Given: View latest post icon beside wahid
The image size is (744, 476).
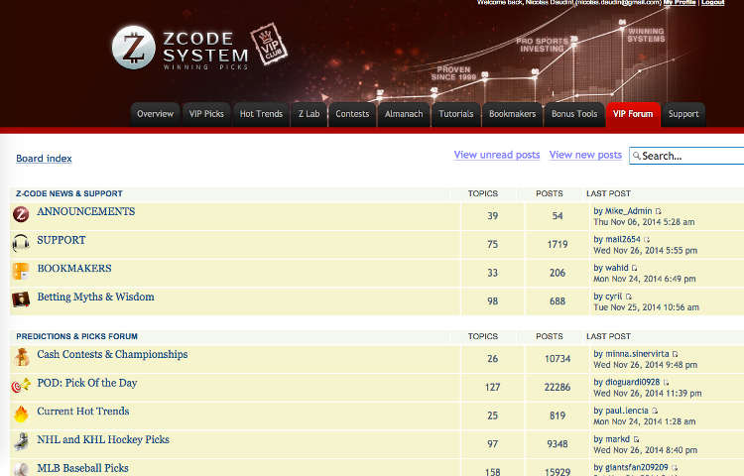Looking at the screenshot, I should point(635,269).
